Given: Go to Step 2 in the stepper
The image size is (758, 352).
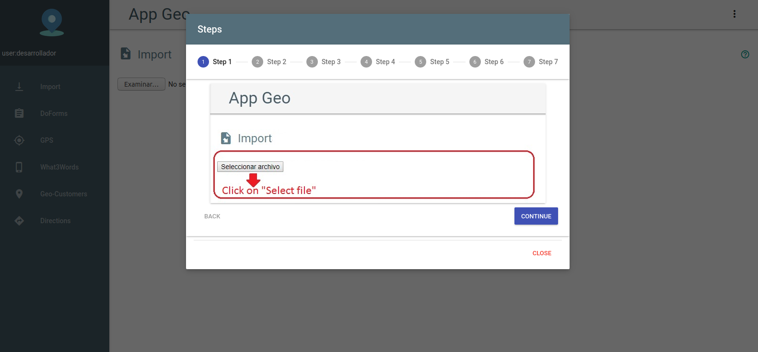Looking at the screenshot, I should [269, 62].
